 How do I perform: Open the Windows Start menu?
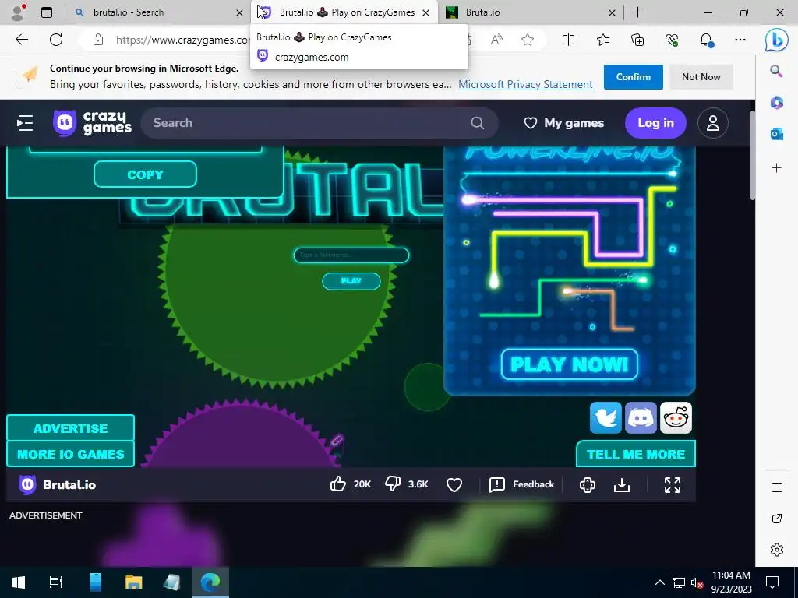(x=19, y=582)
